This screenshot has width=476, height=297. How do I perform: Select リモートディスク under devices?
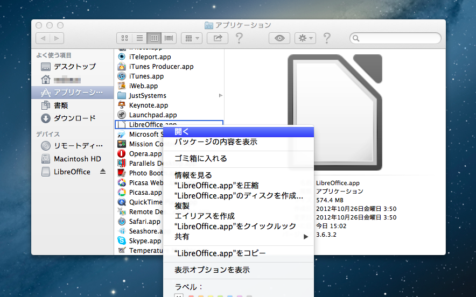click(73, 146)
